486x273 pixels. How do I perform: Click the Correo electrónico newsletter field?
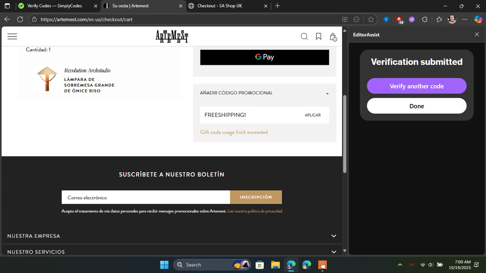pyautogui.click(x=146, y=197)
